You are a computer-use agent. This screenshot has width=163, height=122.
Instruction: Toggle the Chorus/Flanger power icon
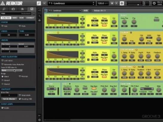tap(136, 50)
